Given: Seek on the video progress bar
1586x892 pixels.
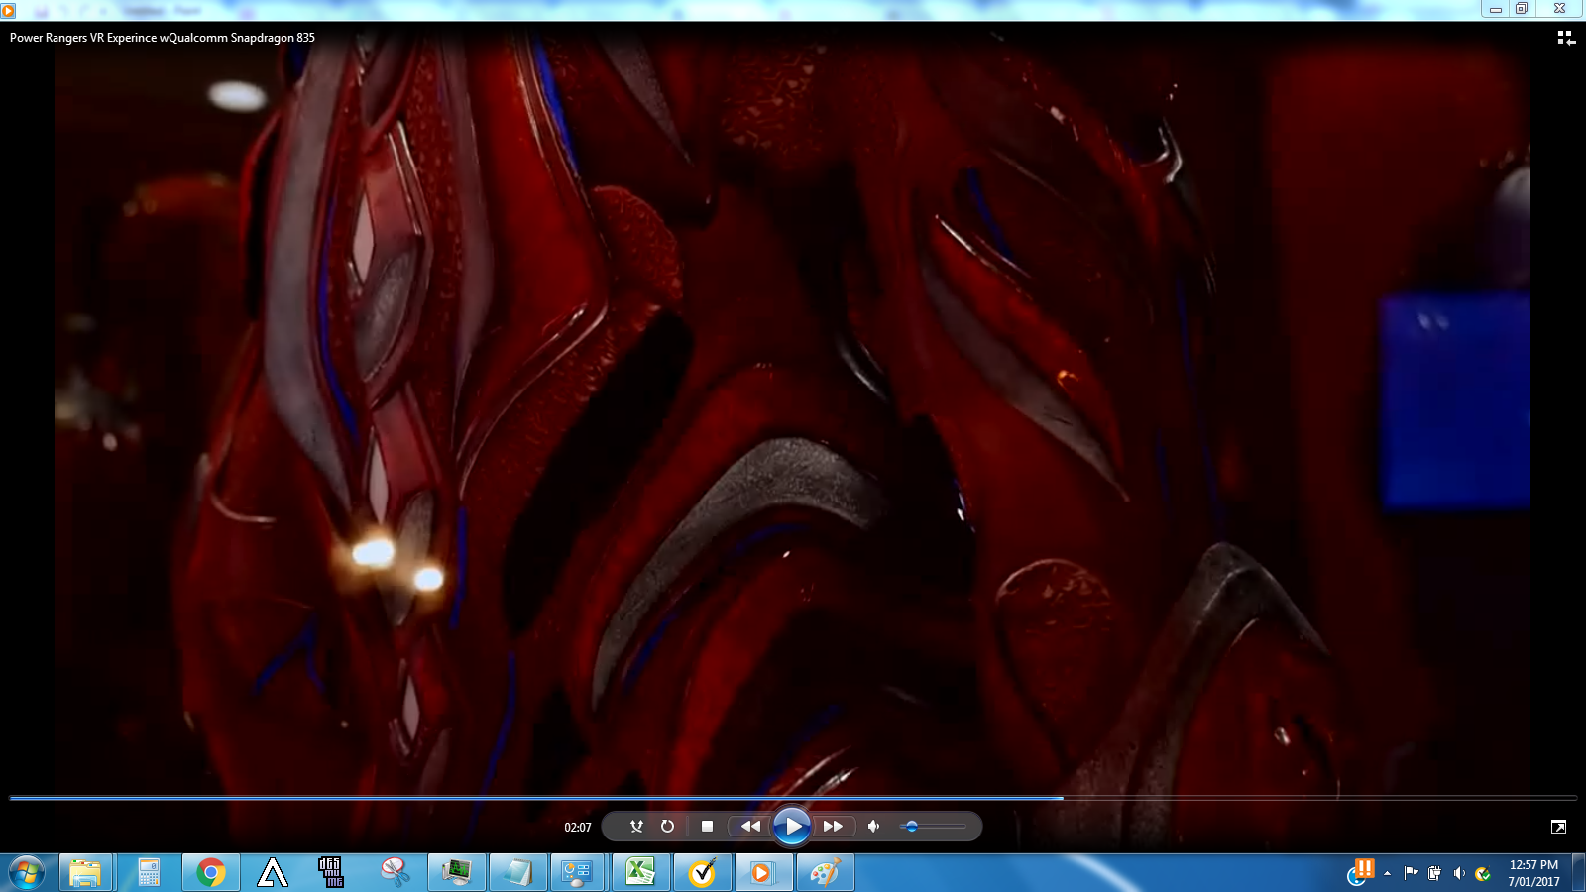Looking at the screenshot, I should tap(793, 797).
